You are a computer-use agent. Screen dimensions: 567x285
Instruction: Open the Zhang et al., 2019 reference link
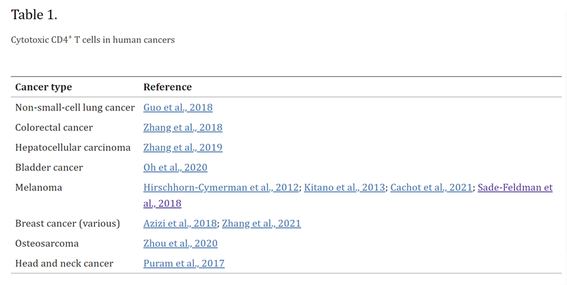click(182, 147)
